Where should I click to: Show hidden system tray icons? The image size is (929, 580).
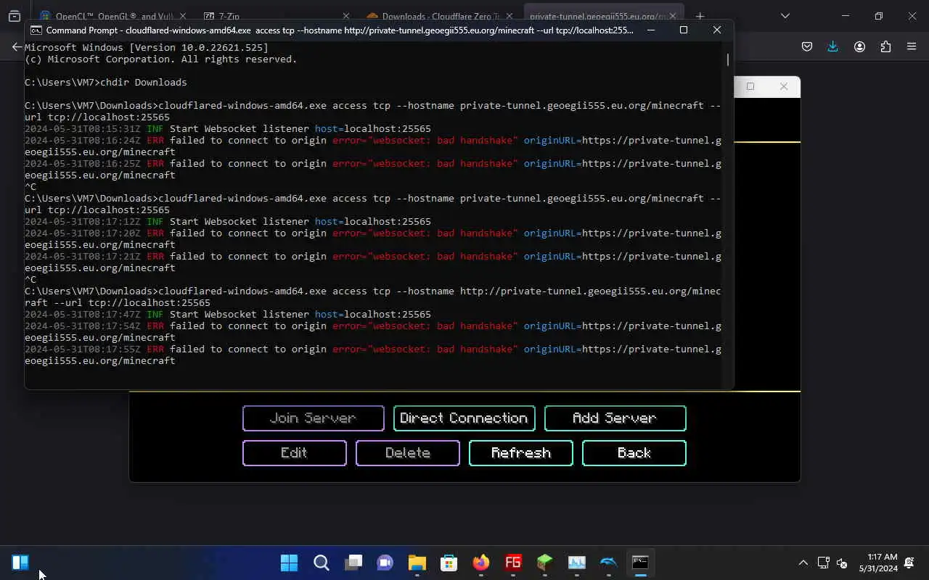[x=803, y=563]
